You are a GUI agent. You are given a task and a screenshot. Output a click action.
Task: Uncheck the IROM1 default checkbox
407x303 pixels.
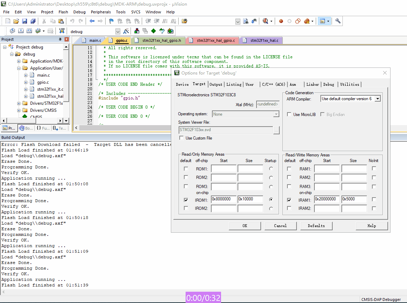186,200
